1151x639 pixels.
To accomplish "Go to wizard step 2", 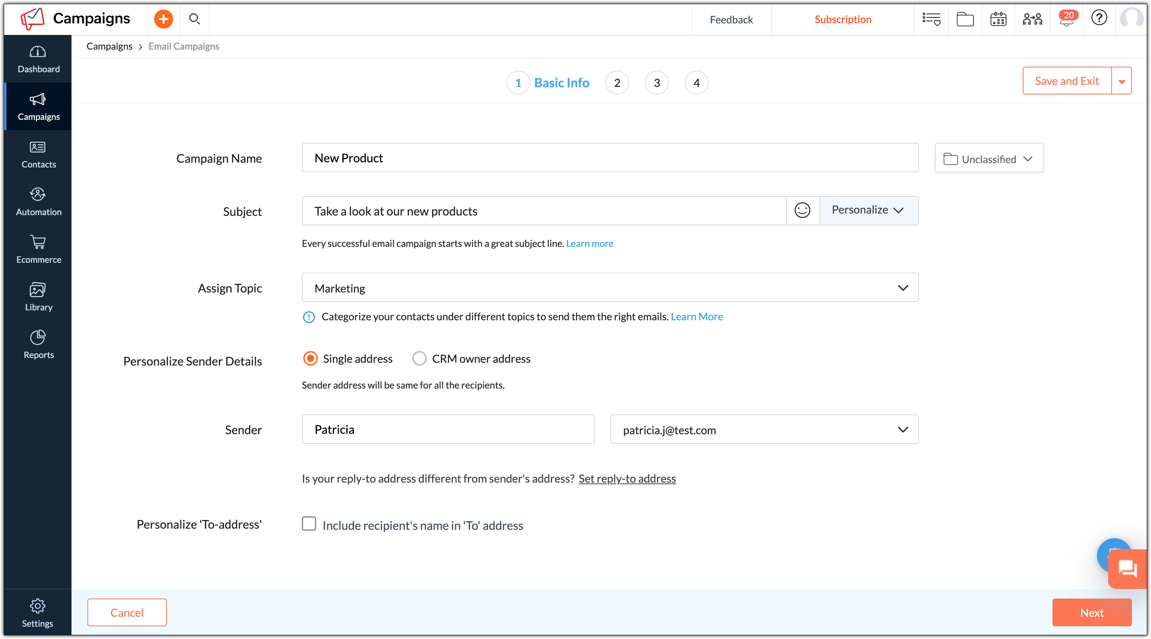I will (617, 83).
